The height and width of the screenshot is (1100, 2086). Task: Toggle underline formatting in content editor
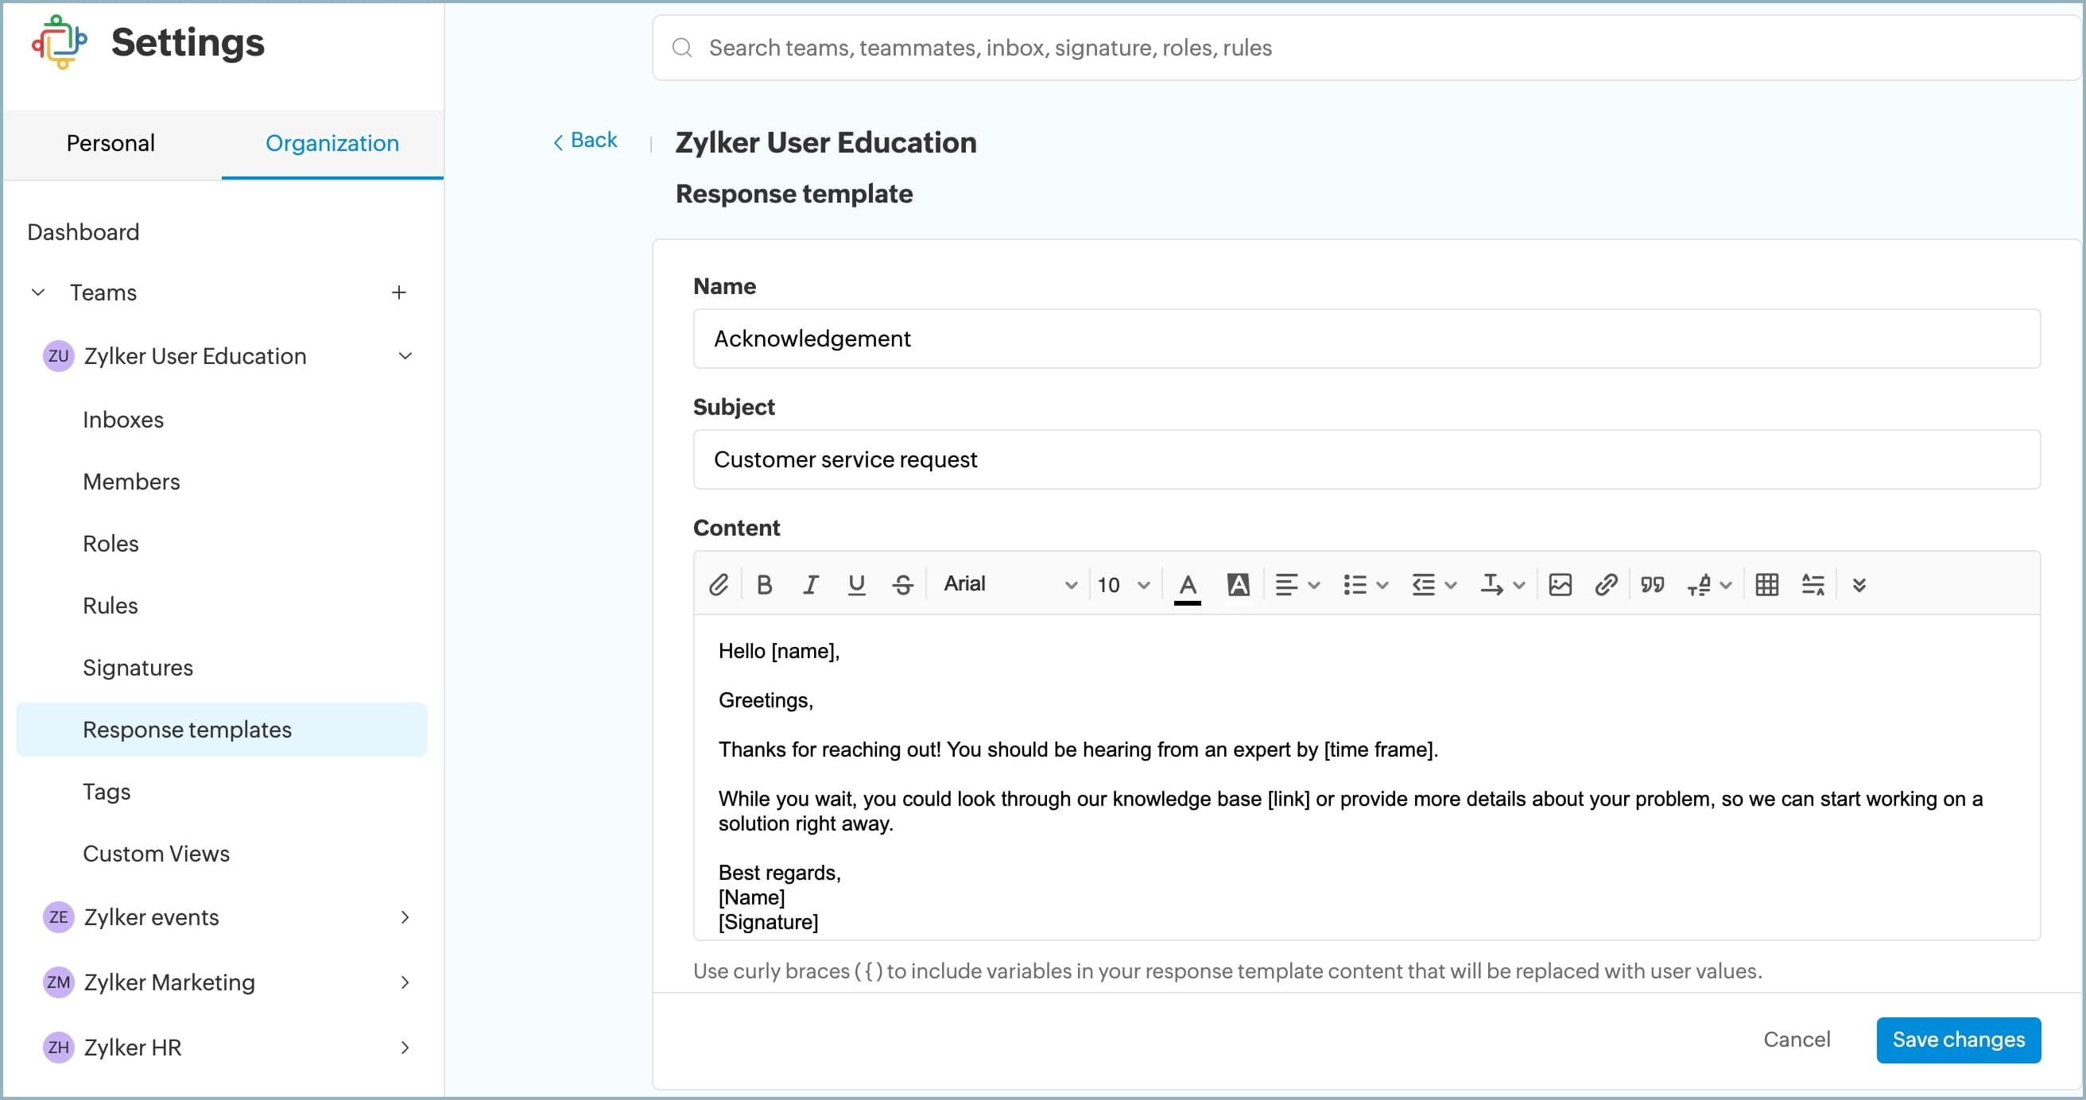pos(856,584)
